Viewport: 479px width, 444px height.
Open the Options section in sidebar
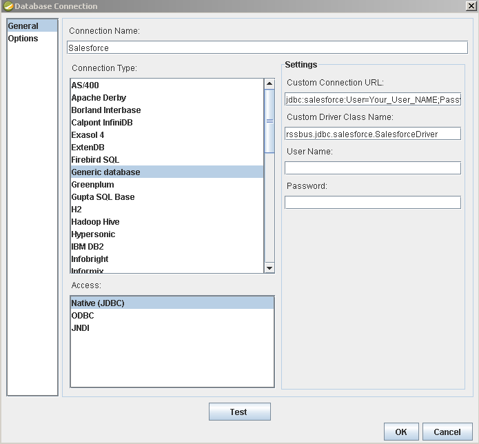pos(23,39)
